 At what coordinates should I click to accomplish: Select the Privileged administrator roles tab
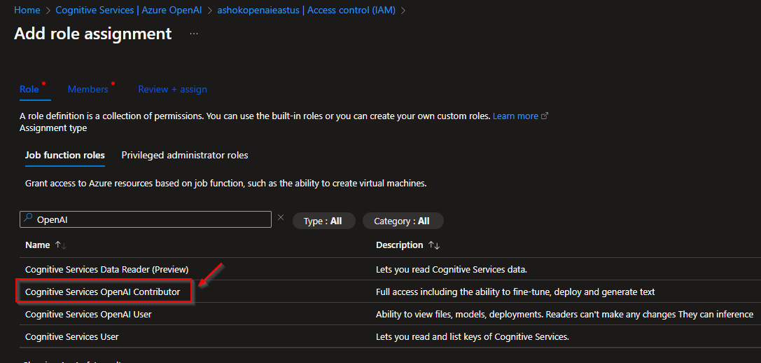point(184,156)
